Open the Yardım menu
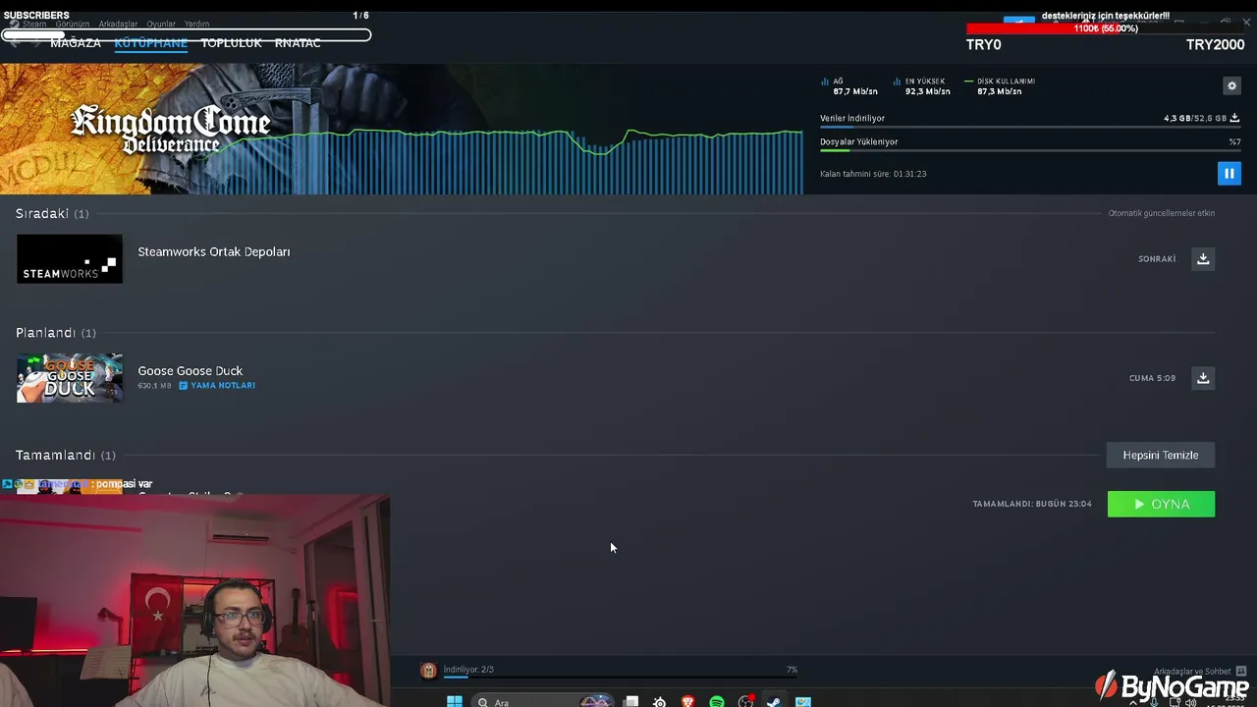1257x707 pixels. [x=196, y=24]
